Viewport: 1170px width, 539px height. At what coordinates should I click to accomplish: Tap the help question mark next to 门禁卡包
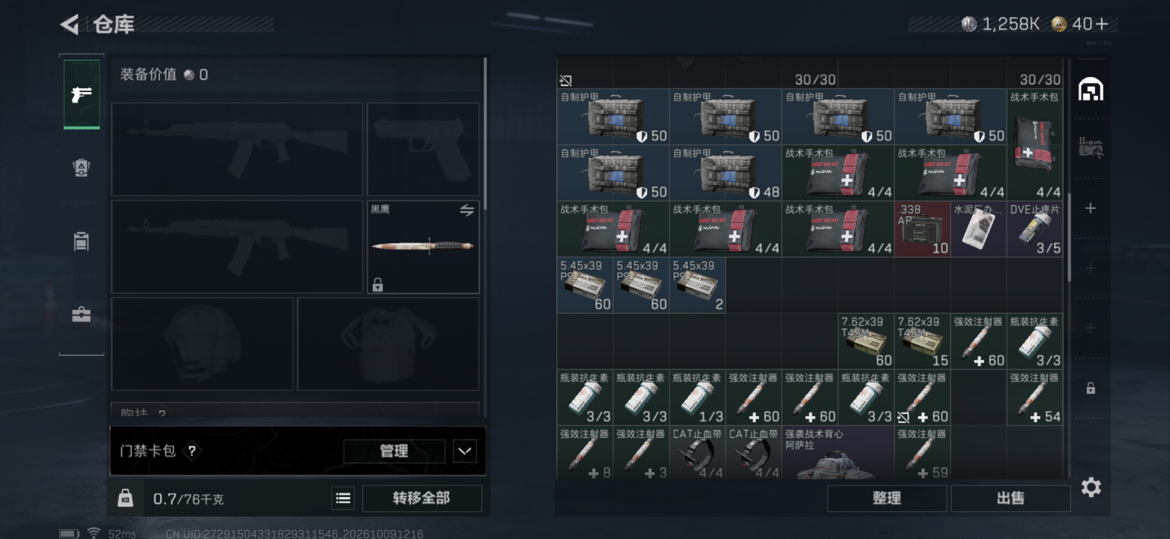[x=192, y=451]
